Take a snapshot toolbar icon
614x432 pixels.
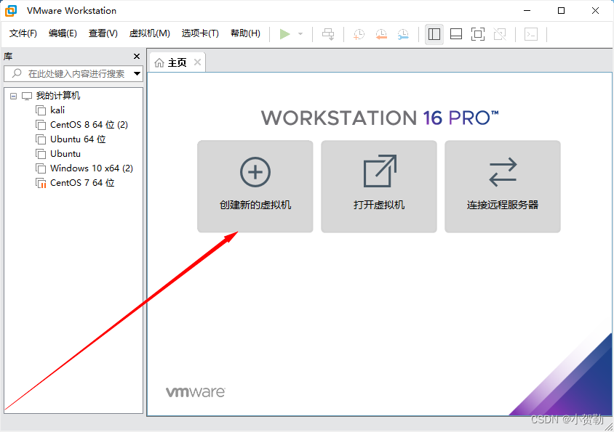coord(359,34)
